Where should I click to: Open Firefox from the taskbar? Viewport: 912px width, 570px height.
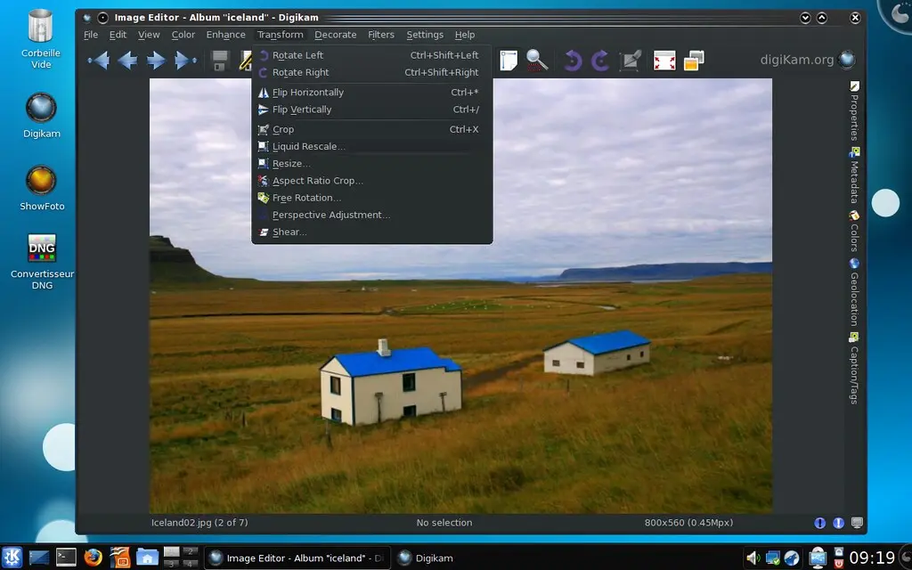[x=93, y=558]
